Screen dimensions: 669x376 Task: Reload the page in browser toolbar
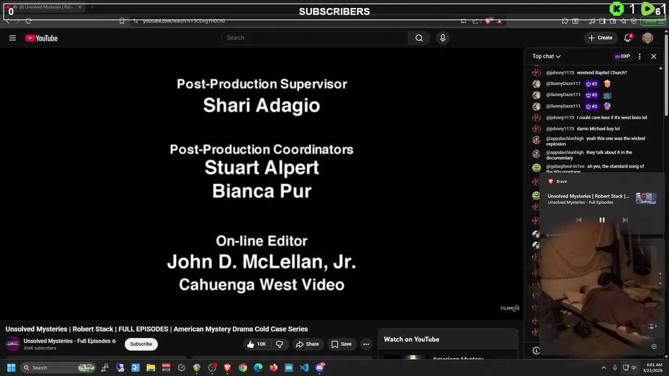28,21
